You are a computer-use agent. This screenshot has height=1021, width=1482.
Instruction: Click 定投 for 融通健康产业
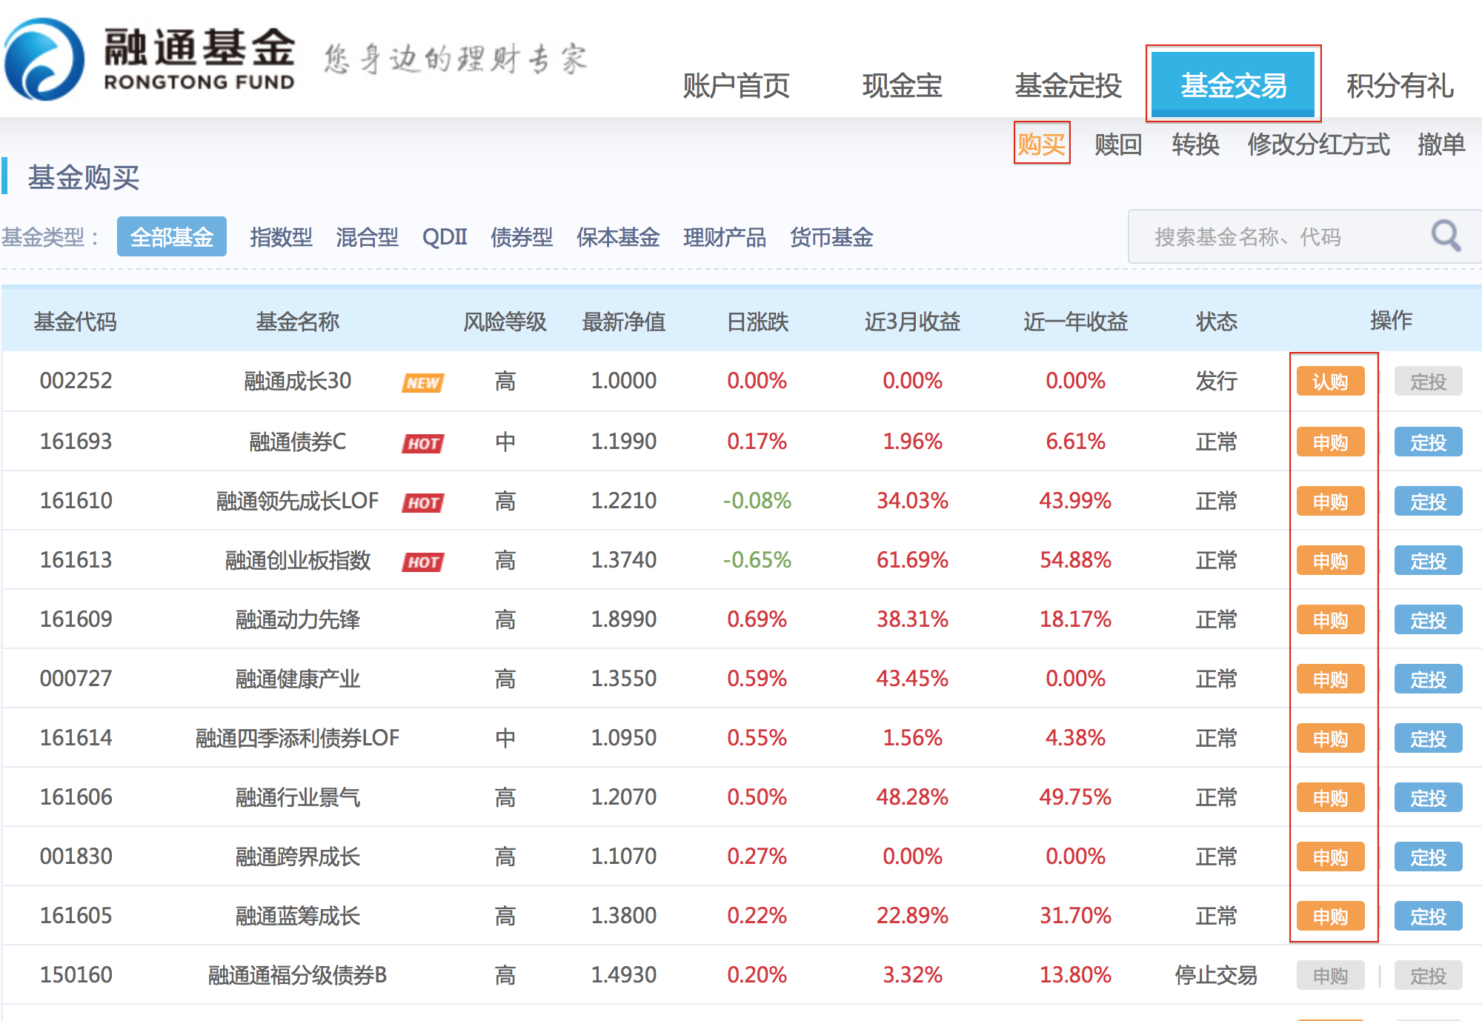coord(1428,679)
